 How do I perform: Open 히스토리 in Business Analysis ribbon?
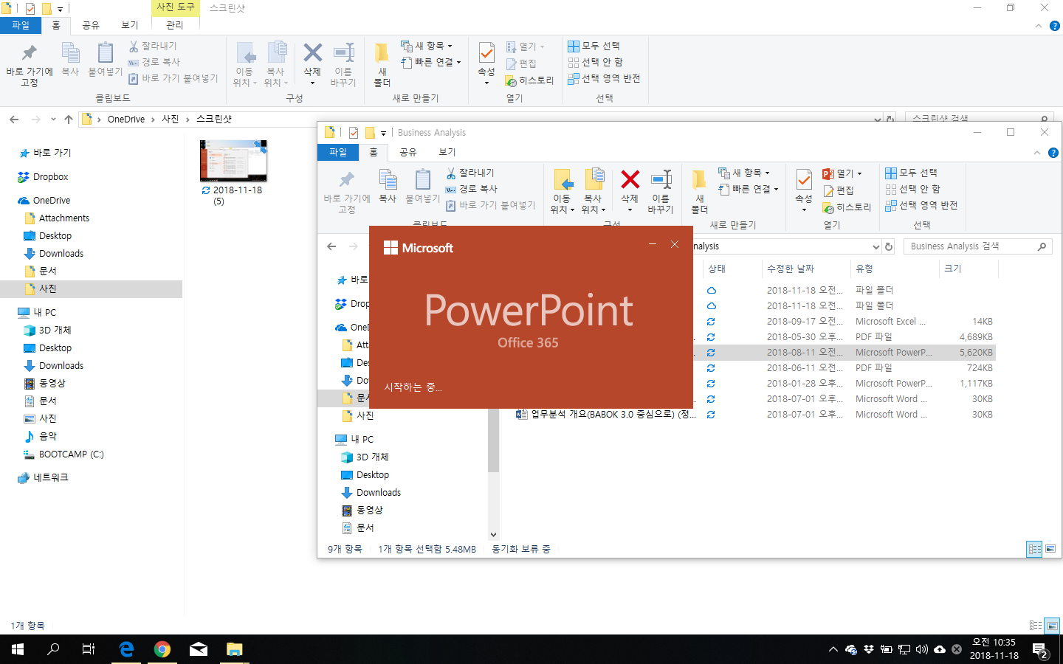coord(847,207)
